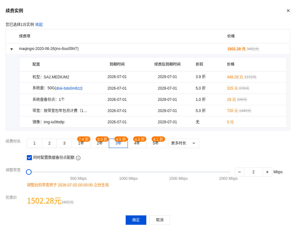The height and width of the screenshot is (231, 297).
Task: Select 2 months renewal duration
Action: coord(49,143)
